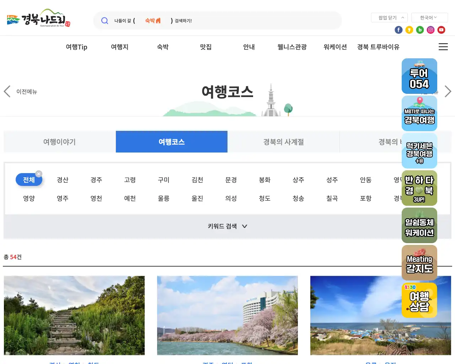Go to previous menu with left arrow
This screenshot has height=364, width=455.
coord(7,91)
